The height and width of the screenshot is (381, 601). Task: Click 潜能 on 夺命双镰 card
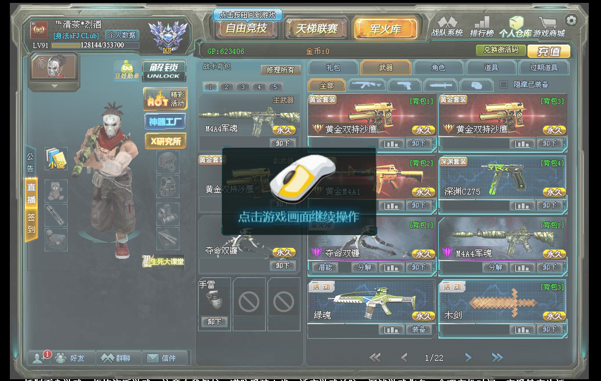coord(325,267)
